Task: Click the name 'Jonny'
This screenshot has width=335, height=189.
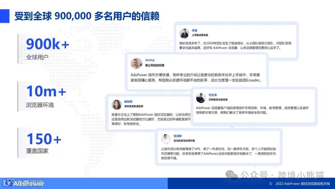Action: tap(150, 60)
